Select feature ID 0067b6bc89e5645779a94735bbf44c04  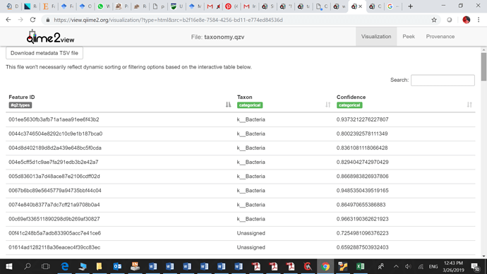(55, 191)
